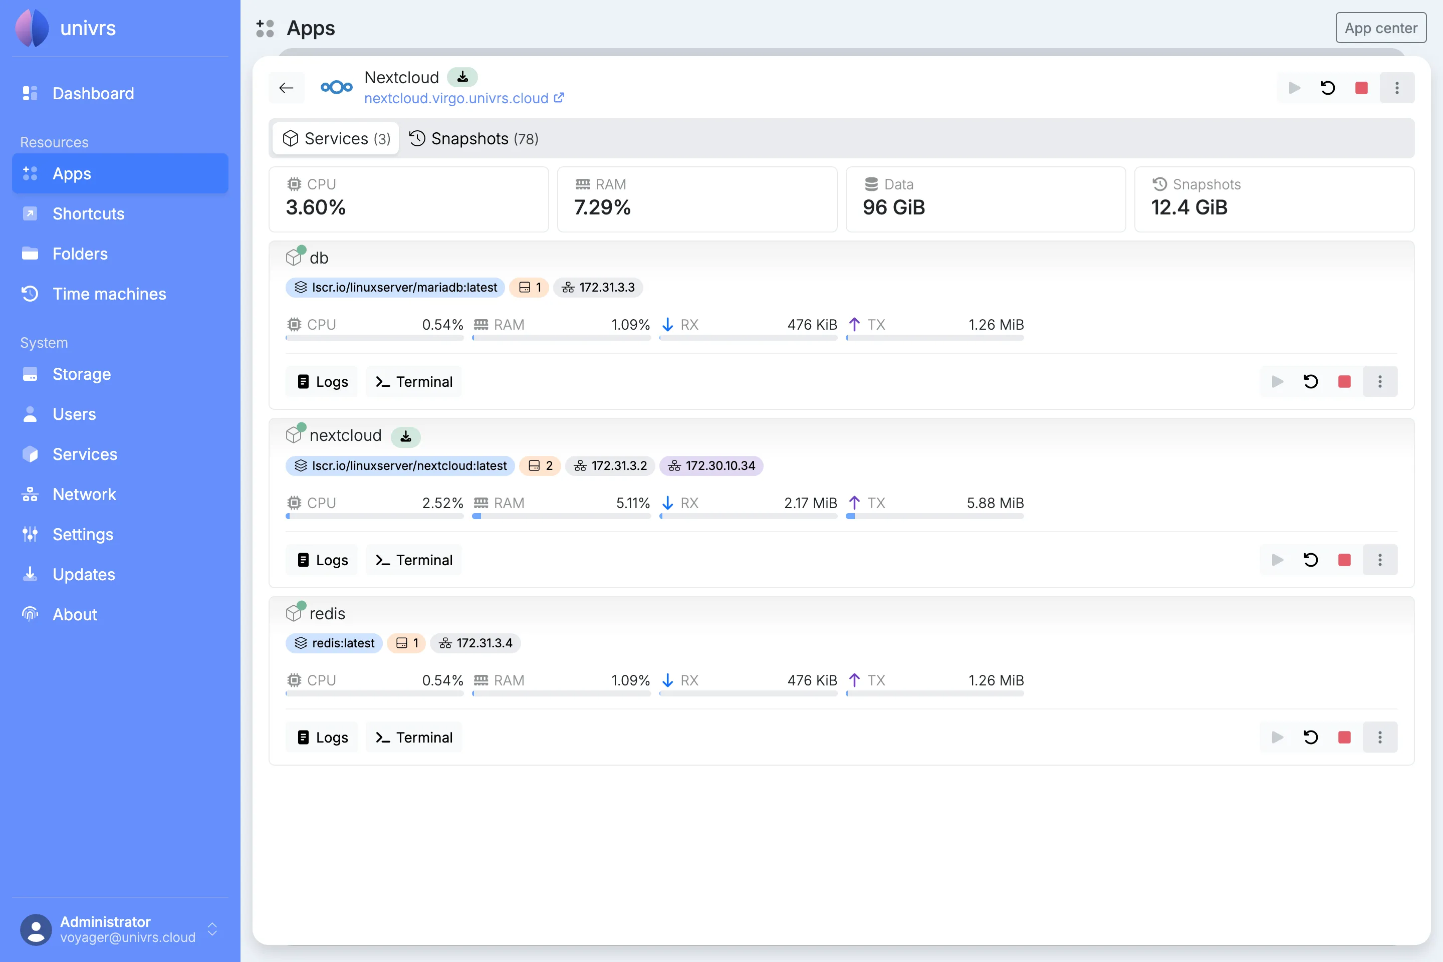Open Storage in sidebar

(x=120, y=374)
